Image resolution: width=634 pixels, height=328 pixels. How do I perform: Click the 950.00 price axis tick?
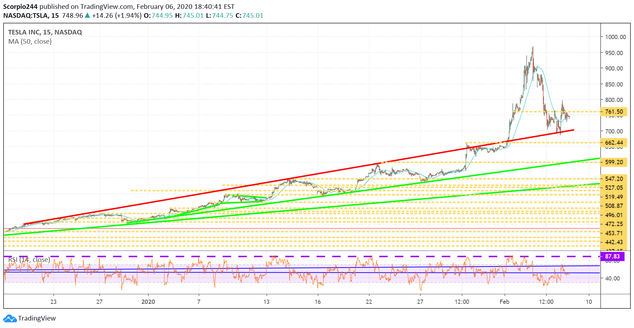pos(614,53)
